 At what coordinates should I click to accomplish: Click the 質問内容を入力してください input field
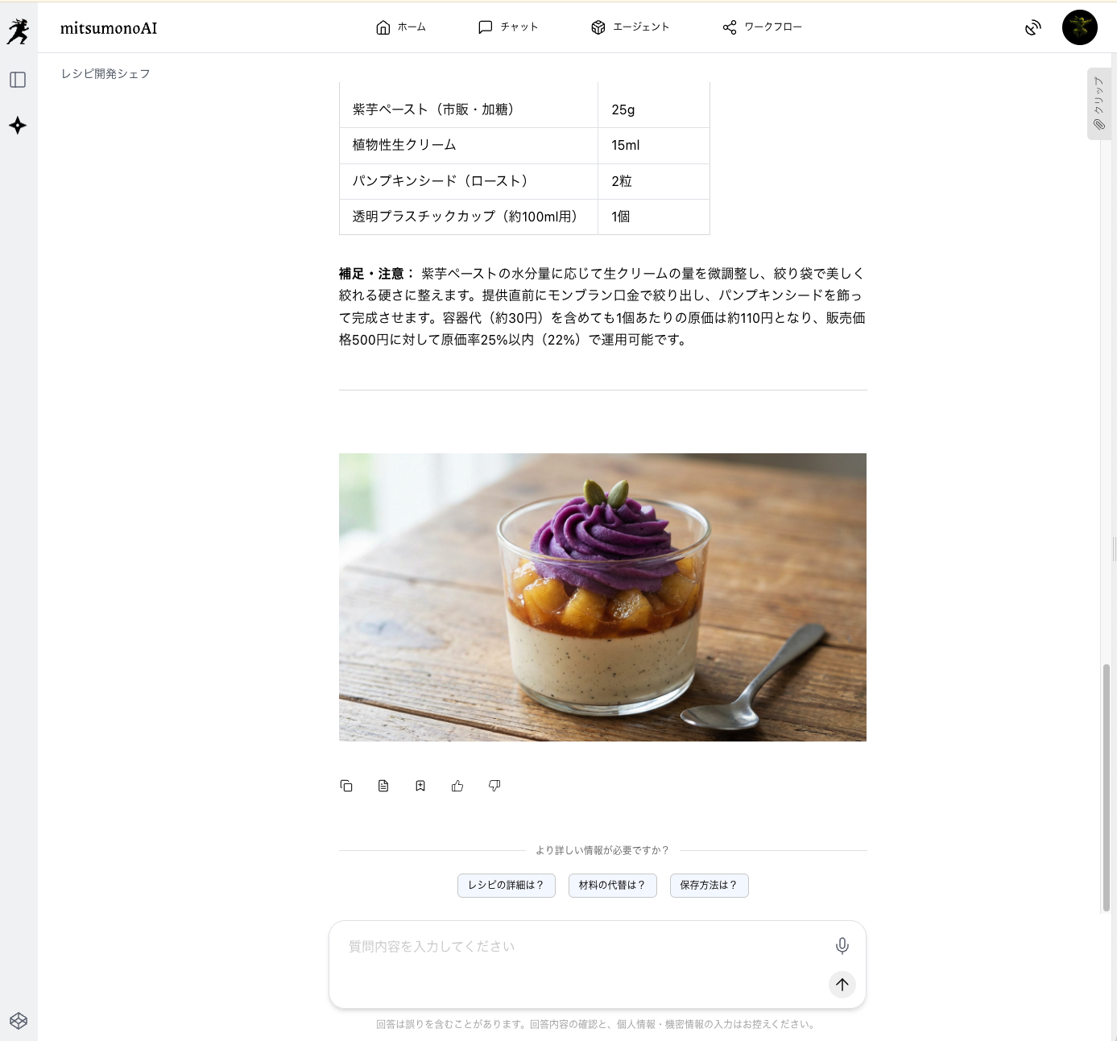coord(584,947)
